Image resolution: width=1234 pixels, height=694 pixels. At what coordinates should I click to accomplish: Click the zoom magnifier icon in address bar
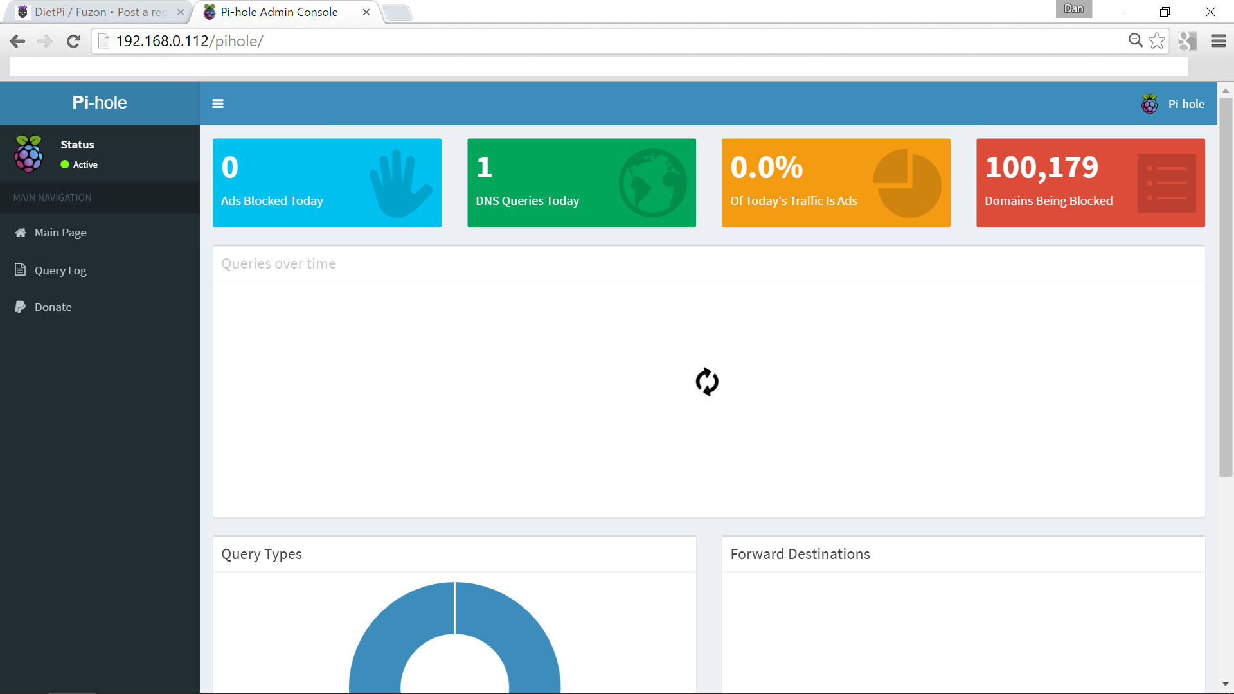coord(1136,40)
